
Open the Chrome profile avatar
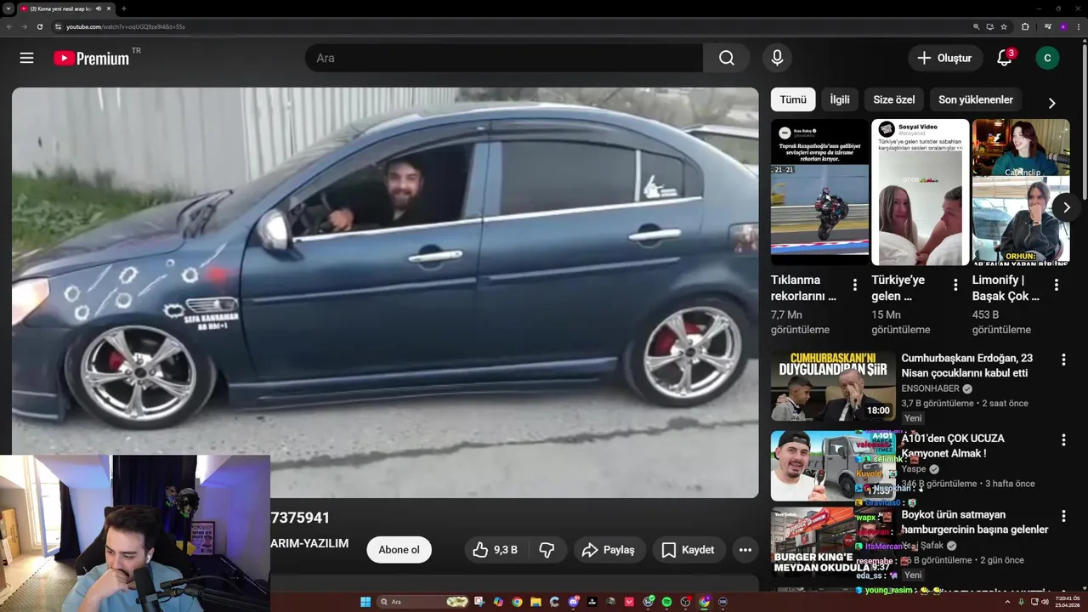1063,26
